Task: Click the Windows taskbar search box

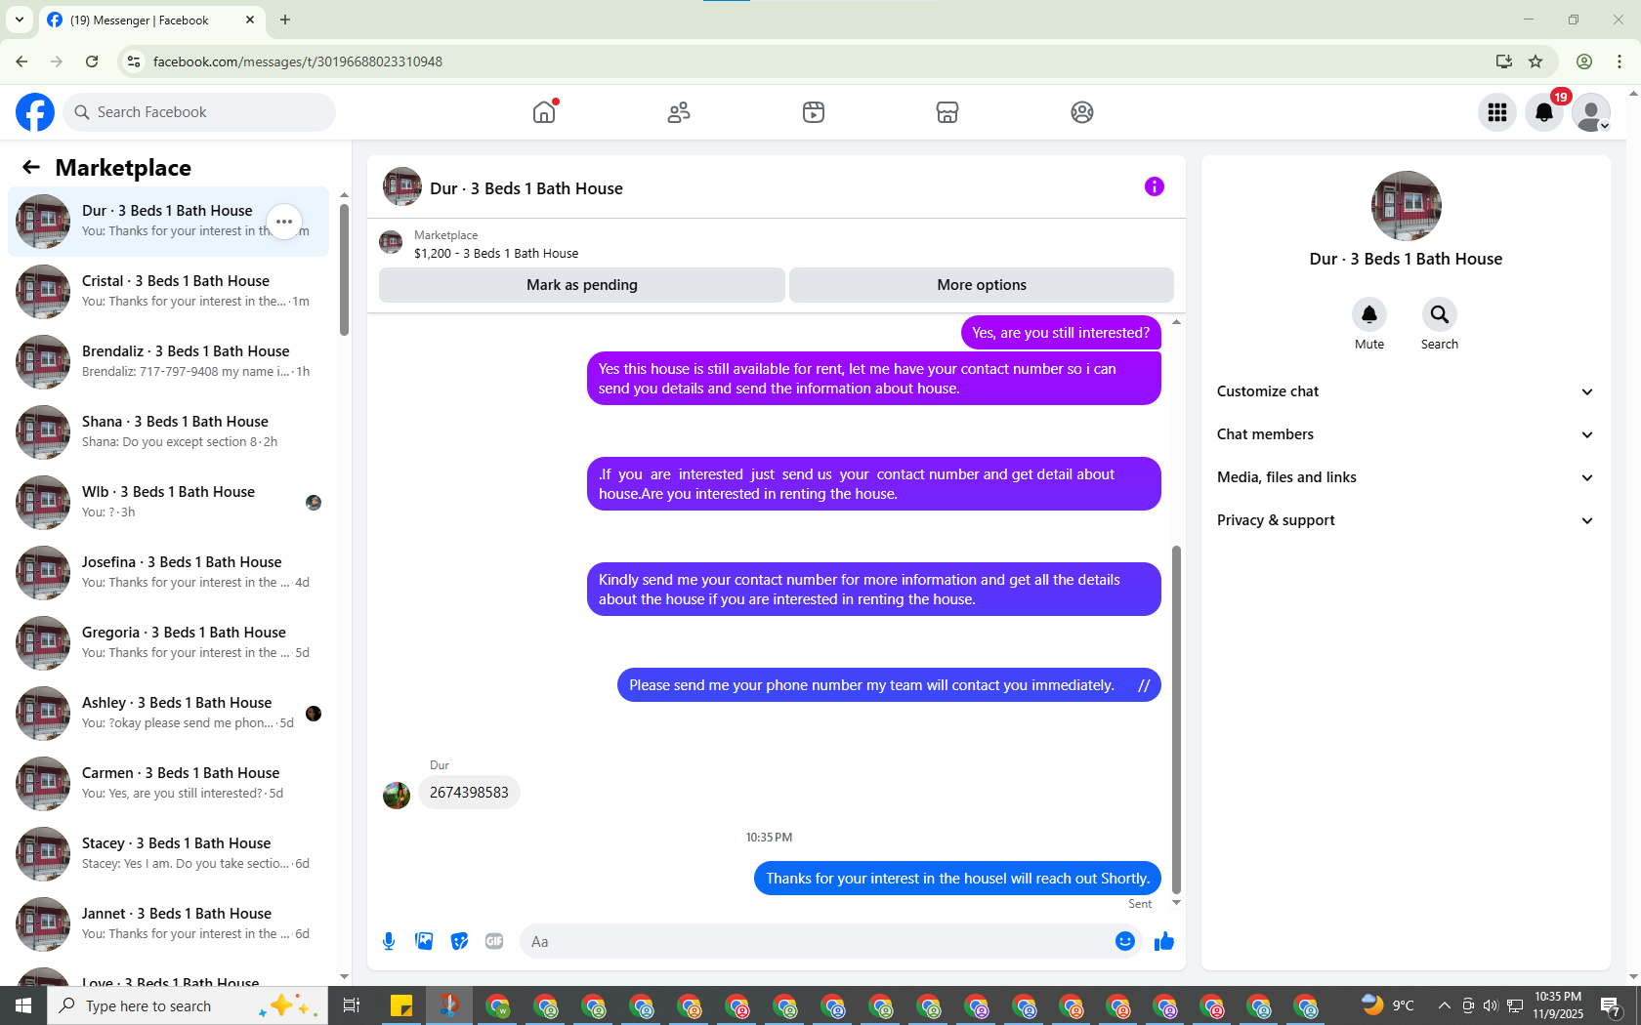Action: tap(187, 1005)
